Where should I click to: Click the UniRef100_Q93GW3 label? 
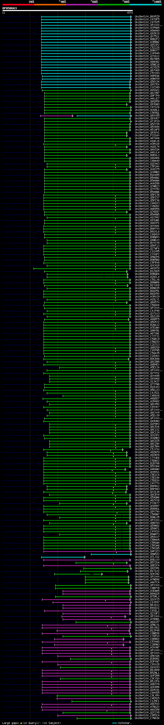(x=147, y=104)
